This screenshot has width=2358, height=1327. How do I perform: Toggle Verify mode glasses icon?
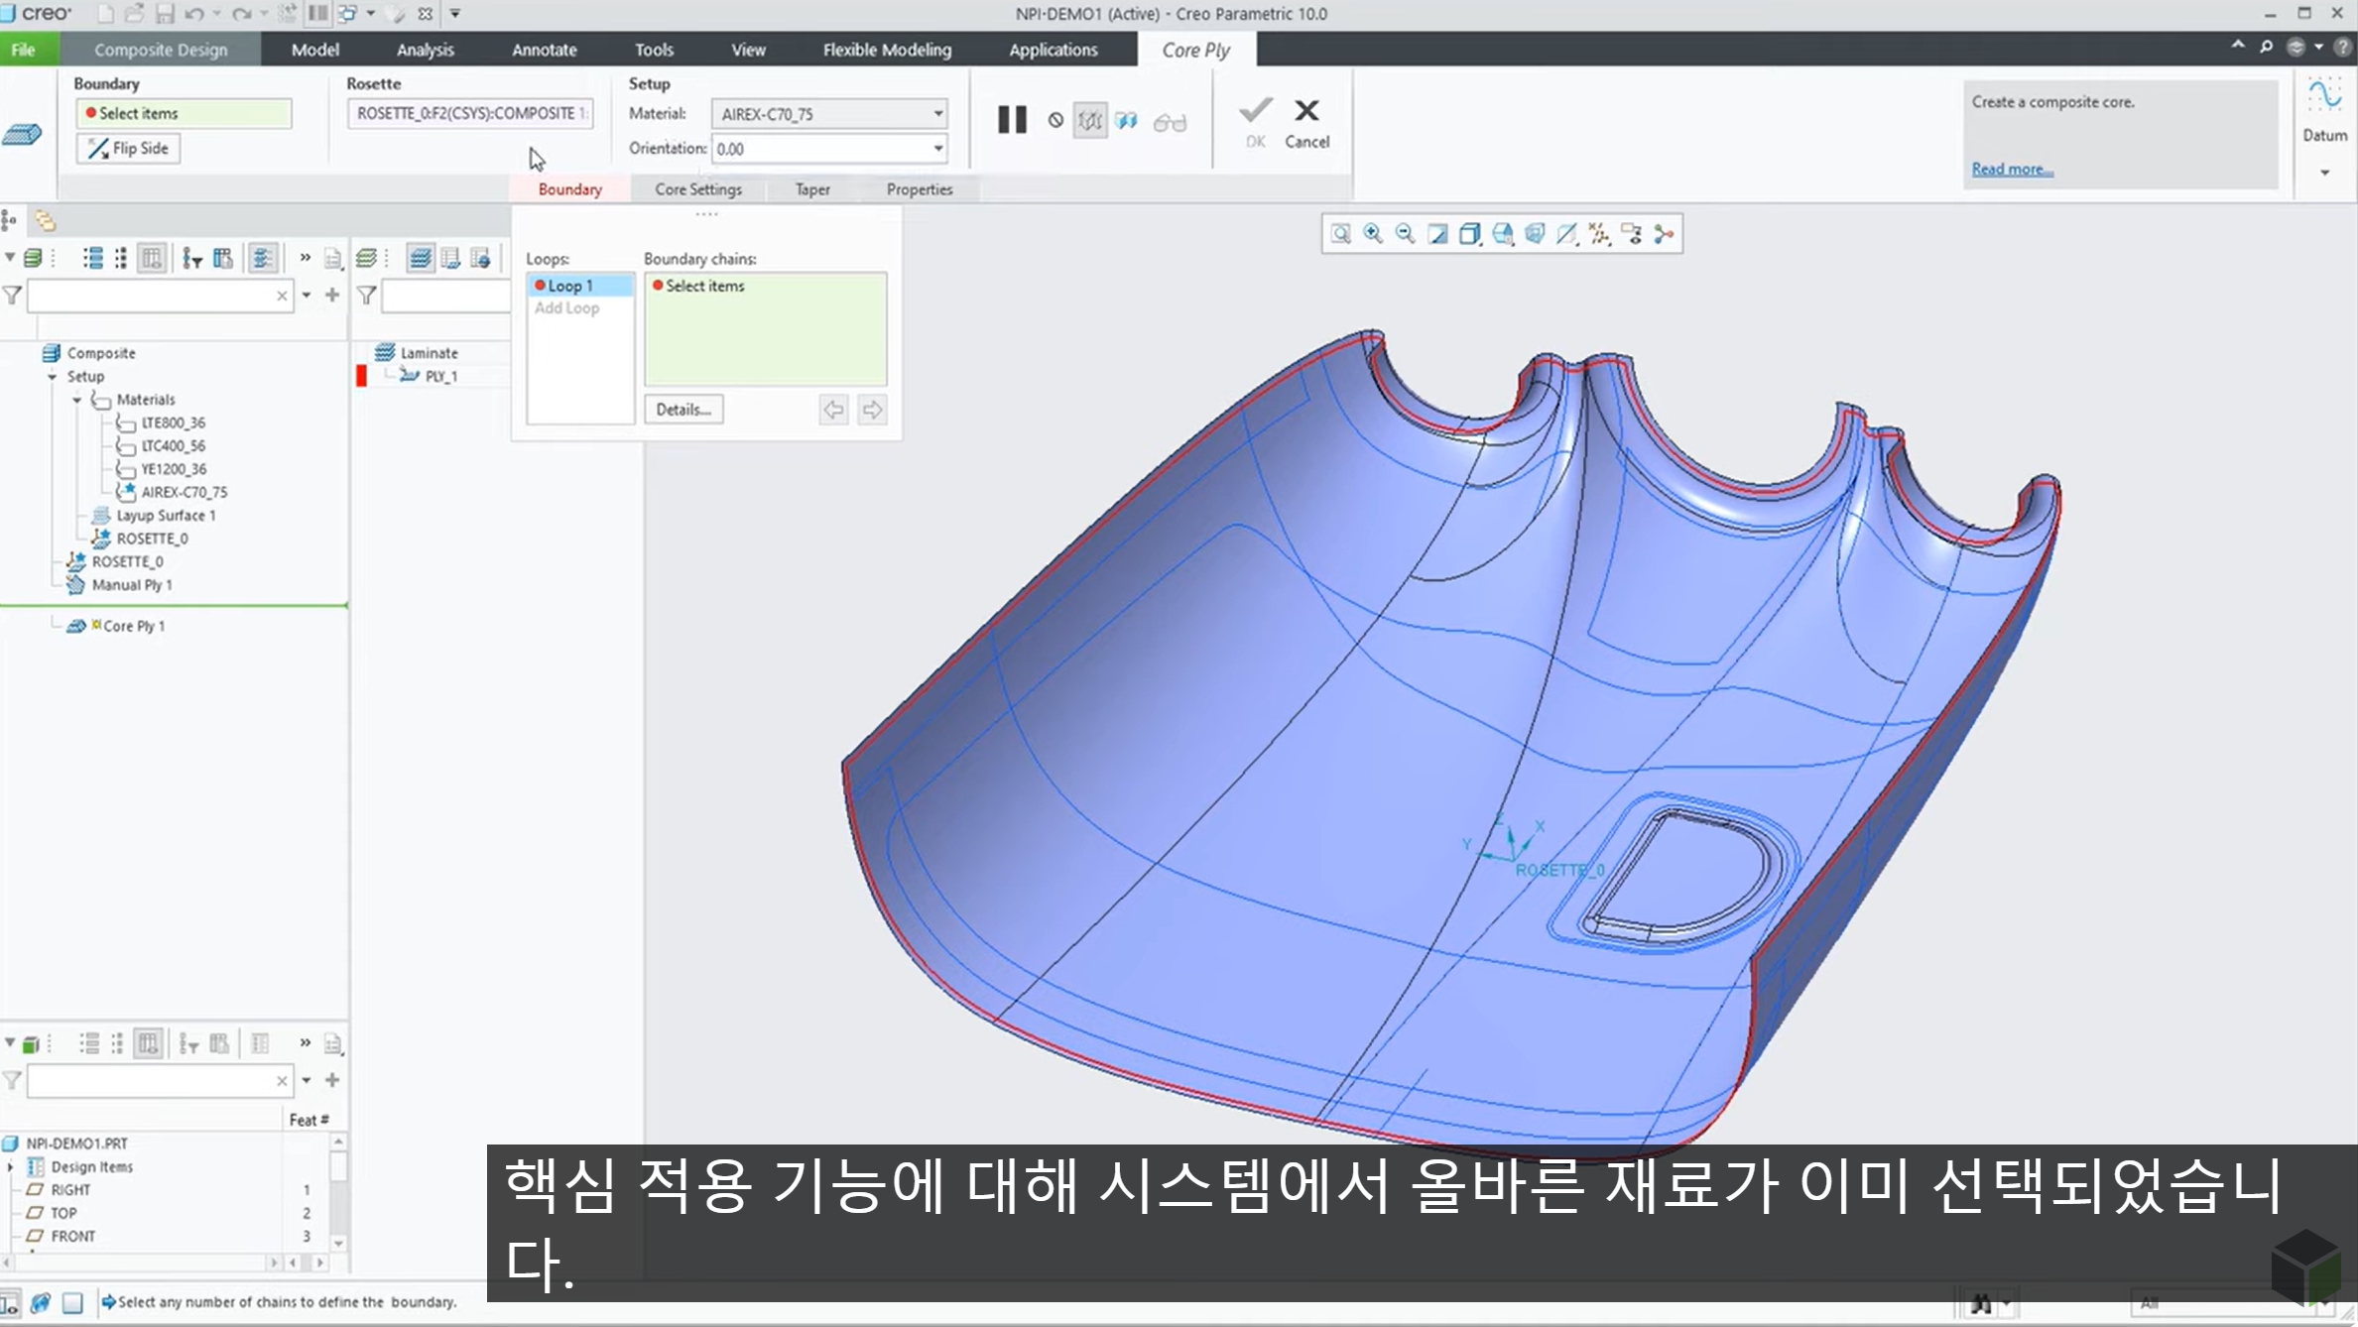click(x=1170, y=122)
